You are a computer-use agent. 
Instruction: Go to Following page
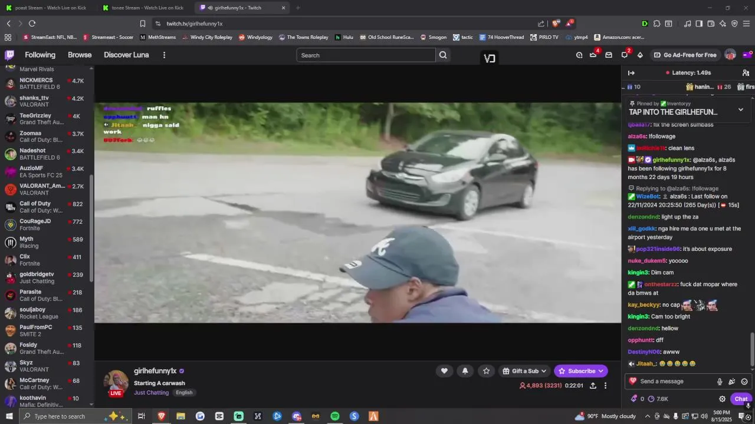click(x=40, y=55)
